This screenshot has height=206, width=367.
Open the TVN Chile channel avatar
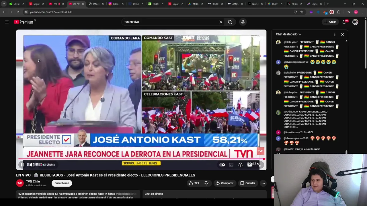pos(20,183)
